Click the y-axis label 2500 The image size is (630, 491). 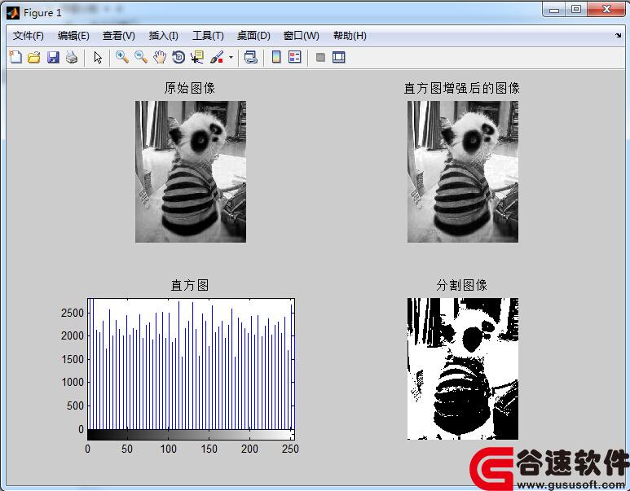[x=73, y=313]
